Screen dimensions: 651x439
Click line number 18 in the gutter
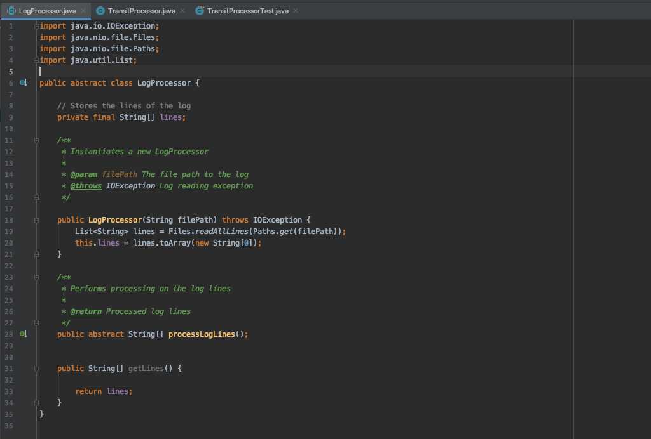click(9, 220)
